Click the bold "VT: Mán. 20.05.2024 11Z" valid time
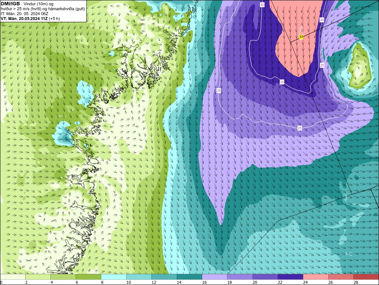Image resolution: width=379 pixels, height=285 pixels. [24, 19]
